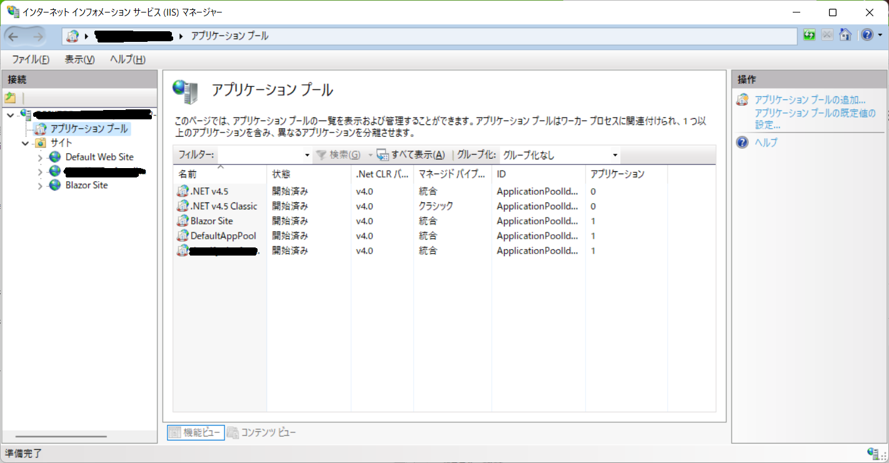Click the status bar network icon
Screen dimensions: 889x463
874,453
